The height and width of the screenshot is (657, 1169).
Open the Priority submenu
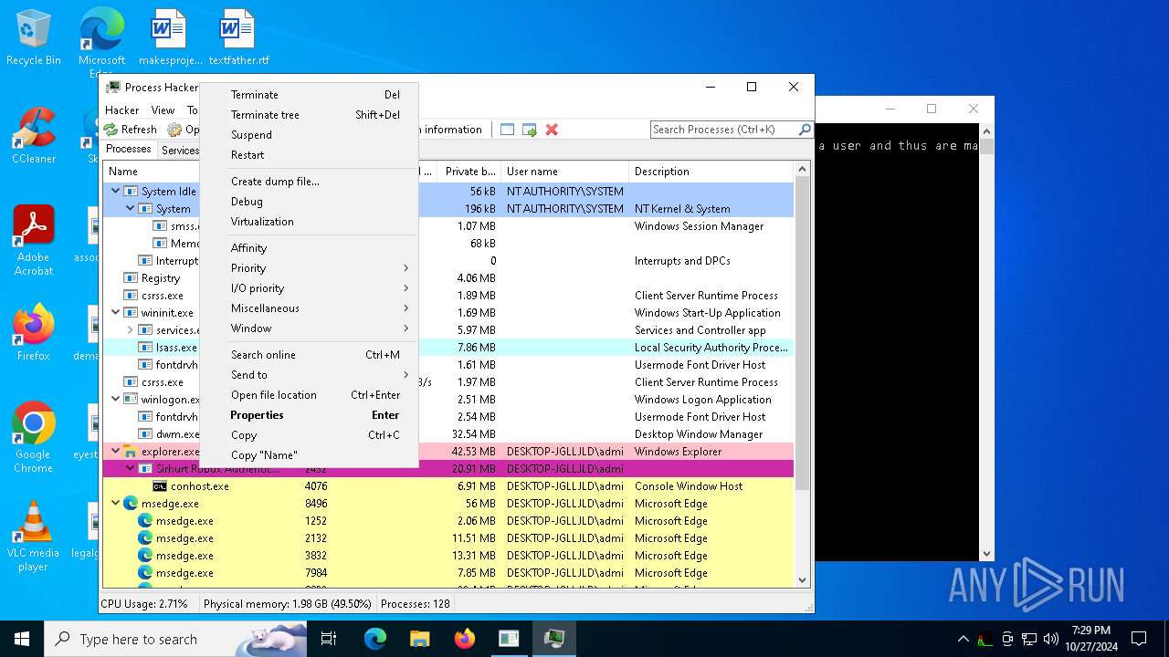(x=309, y=268)
